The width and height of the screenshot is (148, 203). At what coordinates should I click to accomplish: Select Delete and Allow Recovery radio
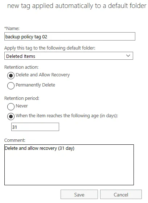click(x=11, y=76)
